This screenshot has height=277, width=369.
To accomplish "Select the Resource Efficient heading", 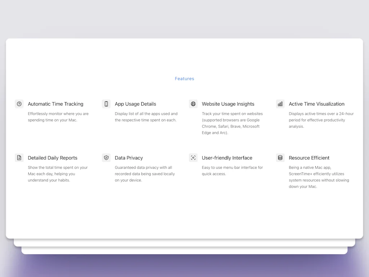I will click(x=309, y=158).
